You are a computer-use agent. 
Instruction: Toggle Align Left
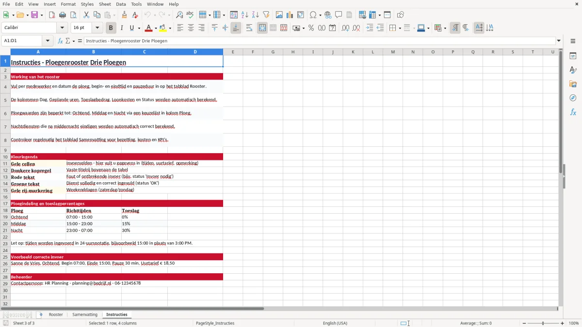pyautogui.click(x=180, y=28)
